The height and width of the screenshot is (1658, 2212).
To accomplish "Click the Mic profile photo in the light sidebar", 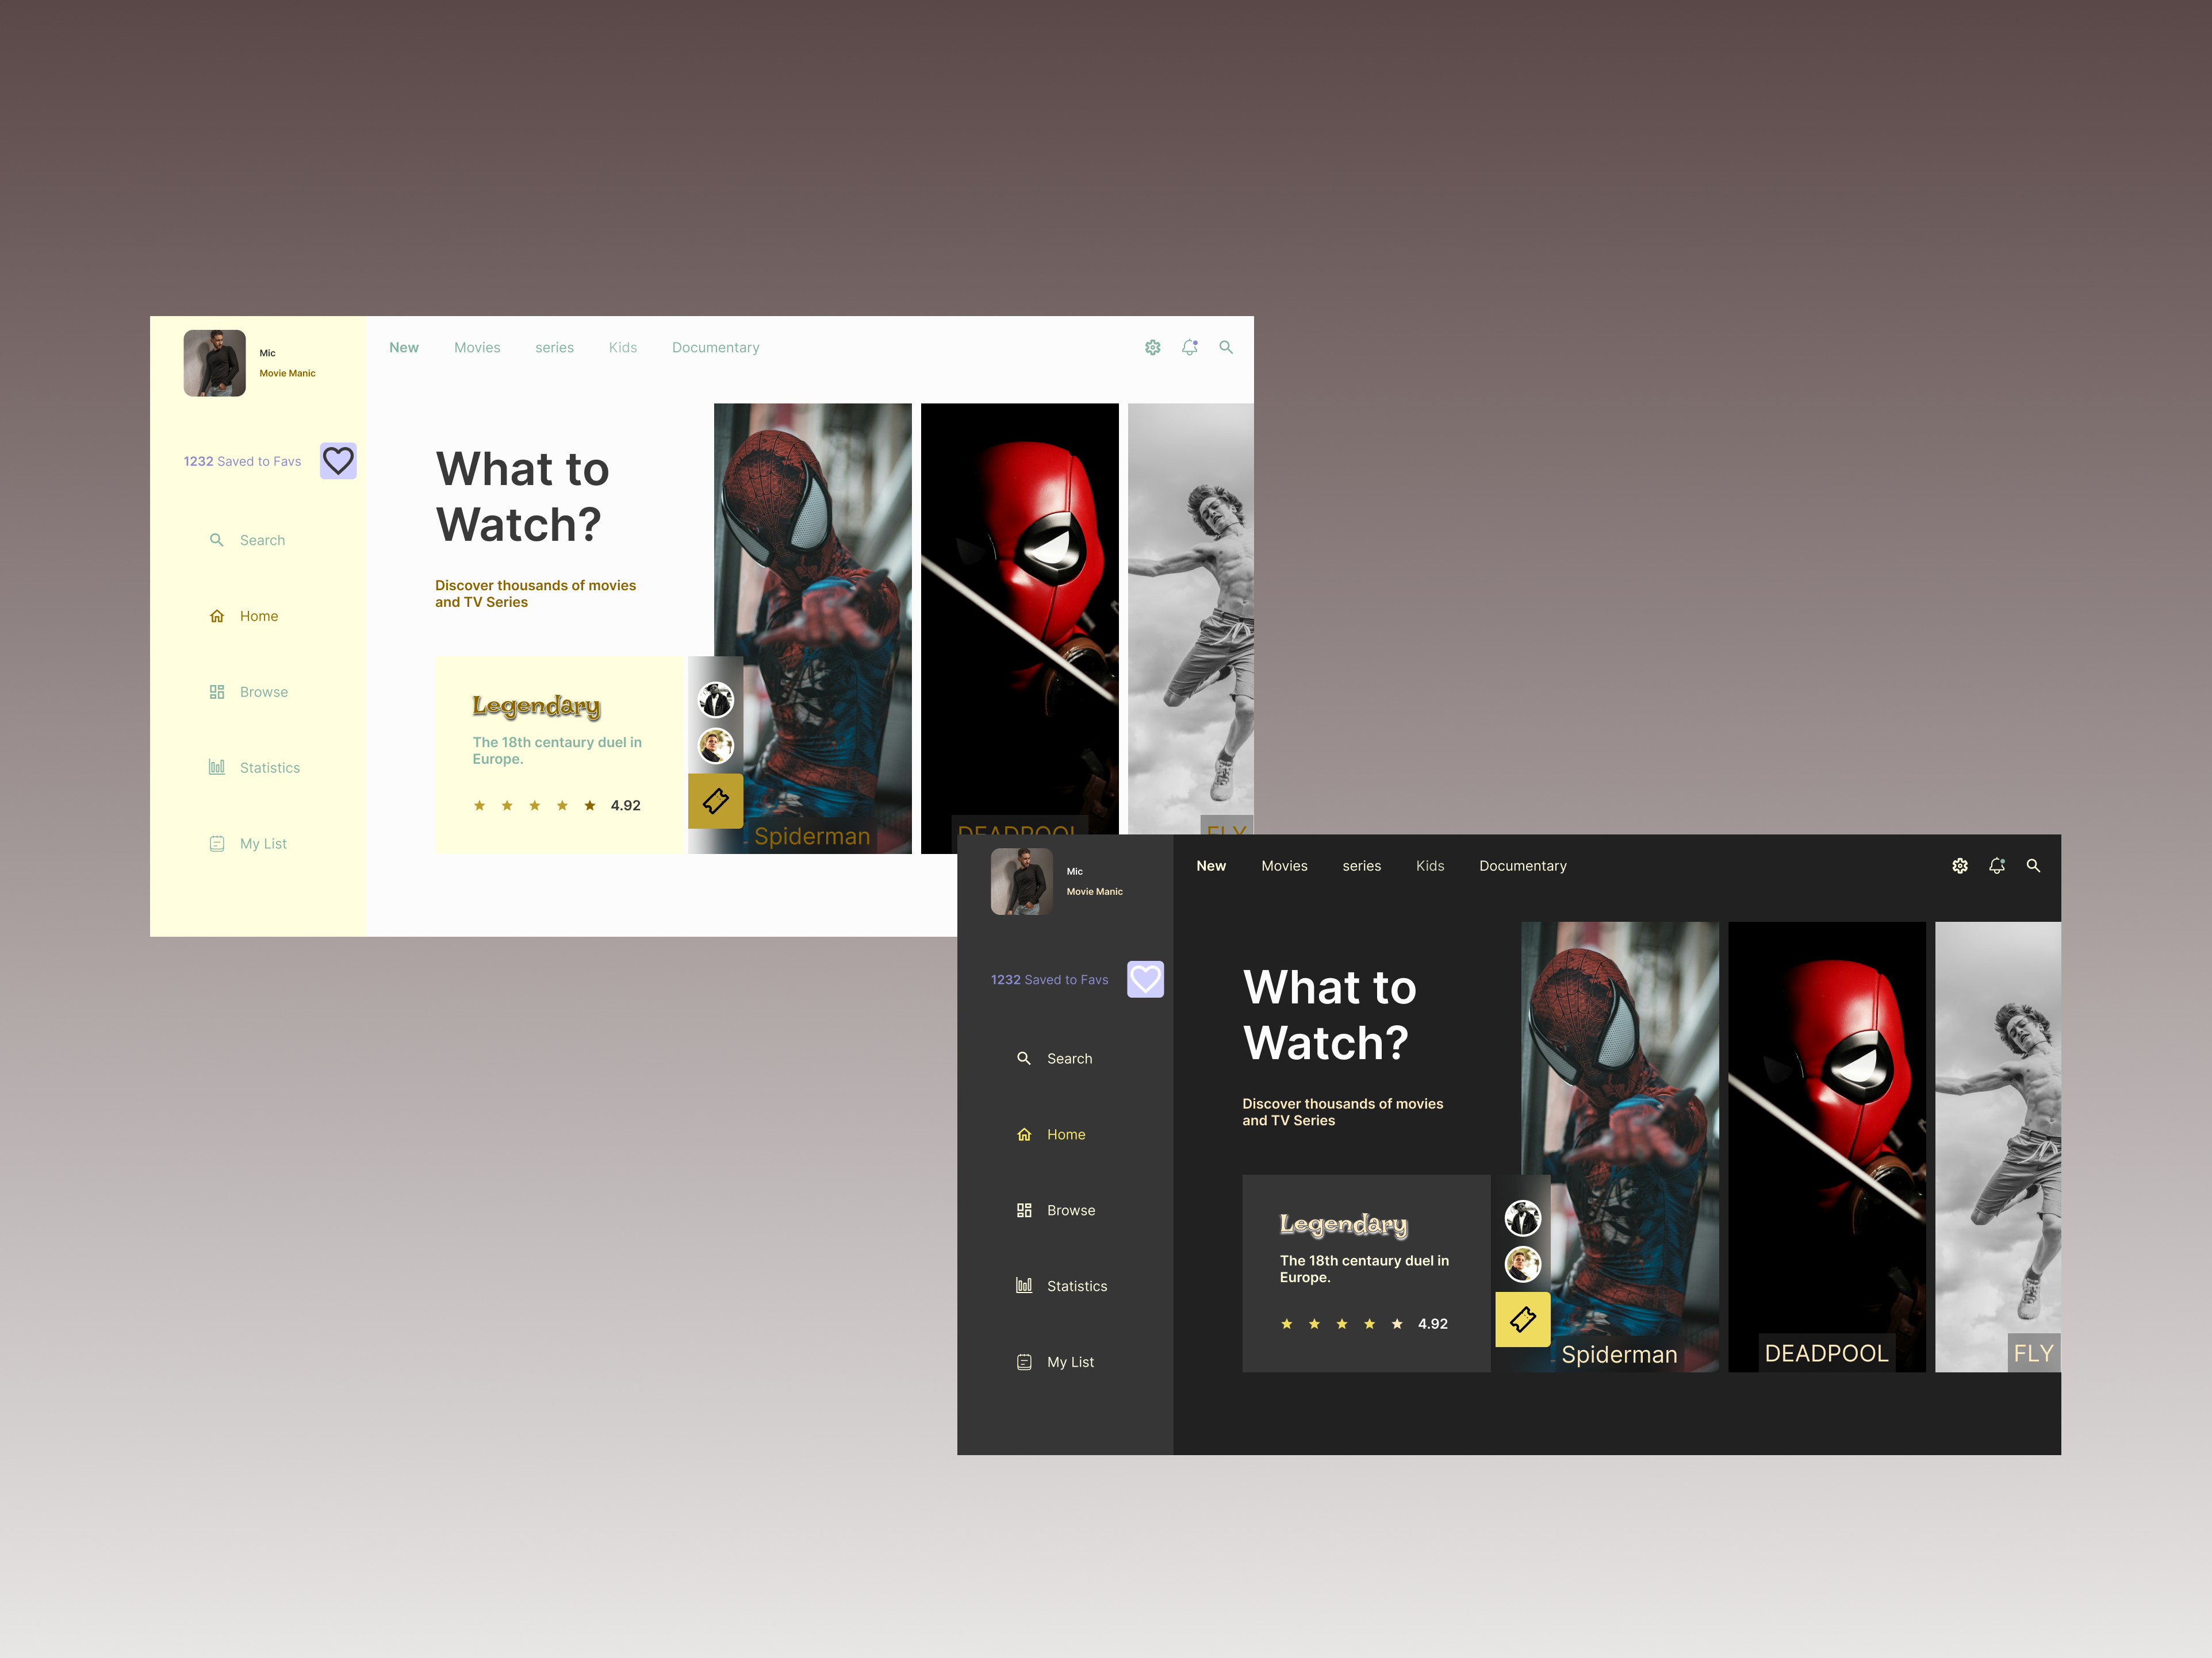I will (x=214, y=363).
